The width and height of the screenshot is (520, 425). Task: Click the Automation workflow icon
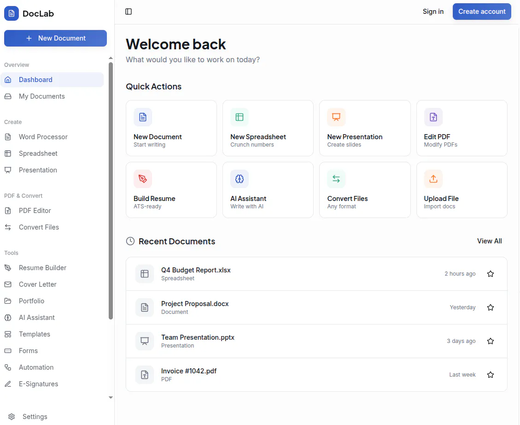coord(8,367)
